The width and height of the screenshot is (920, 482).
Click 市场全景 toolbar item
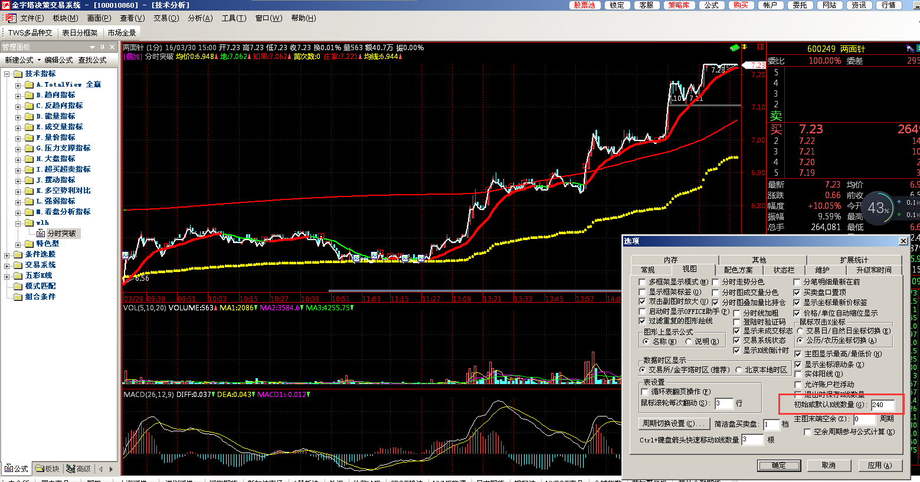click(x=122, y=33)
